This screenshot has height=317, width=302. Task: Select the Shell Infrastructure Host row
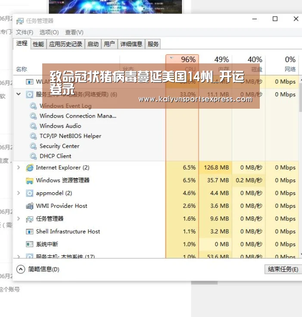pyautogui.click(x=156, y=232)
